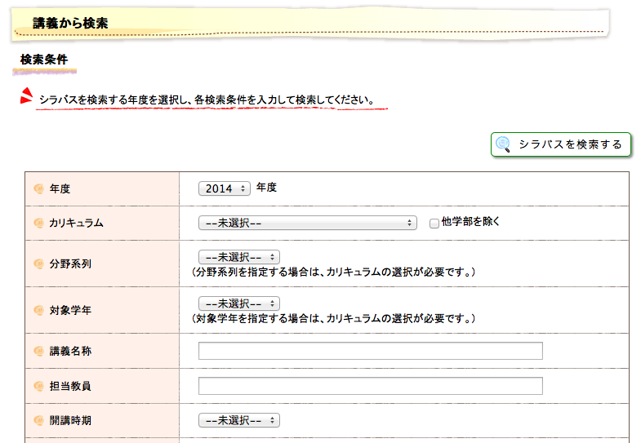
Task: Click the 検索条件 section heading
Action: (44, 60)
